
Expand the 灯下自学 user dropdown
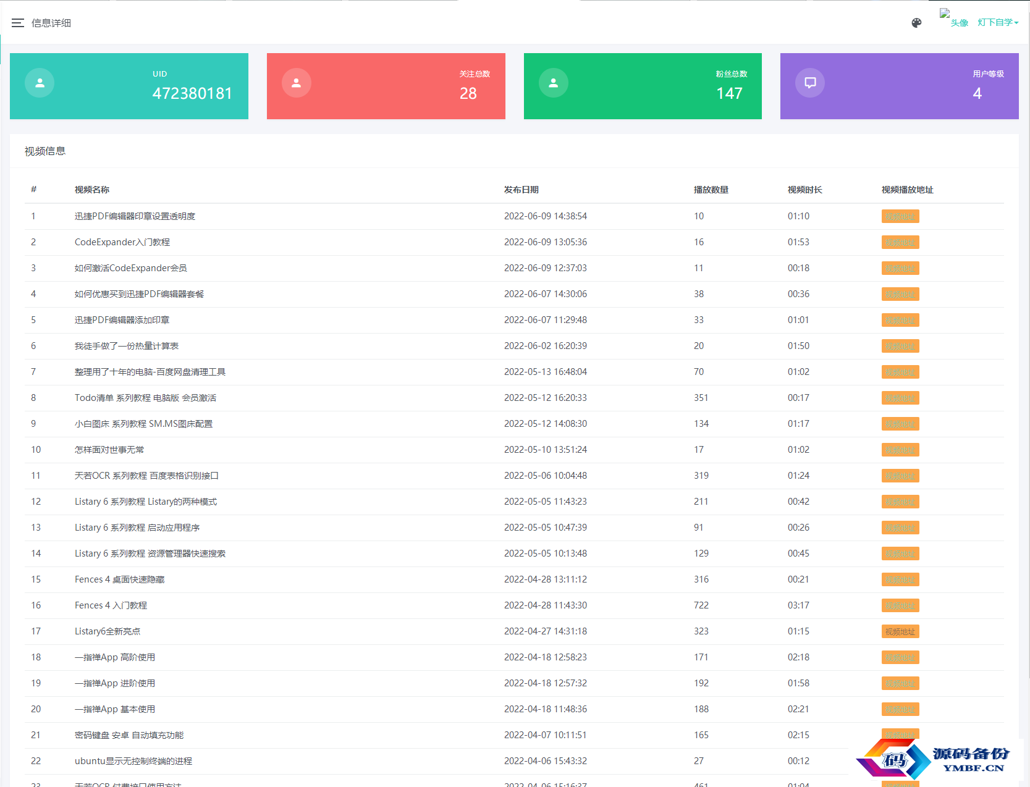coord(998,22)
